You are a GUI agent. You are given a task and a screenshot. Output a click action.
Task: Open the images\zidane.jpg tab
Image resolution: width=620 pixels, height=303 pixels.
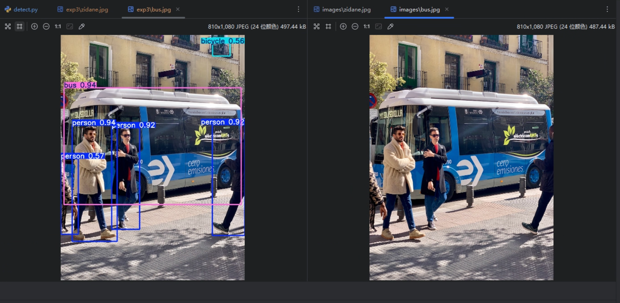tap(342, 9)
